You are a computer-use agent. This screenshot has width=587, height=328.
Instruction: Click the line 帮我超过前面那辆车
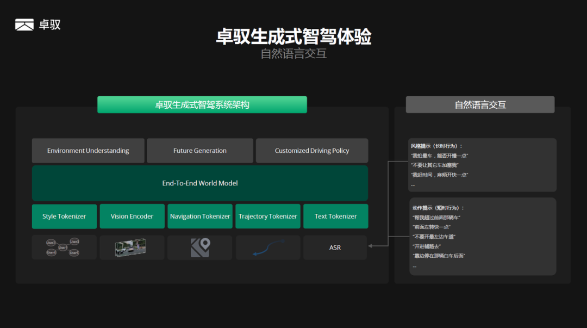(x=436, y=218)
